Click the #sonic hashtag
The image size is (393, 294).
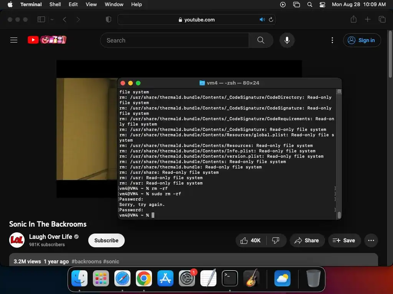tap(111, 261)
